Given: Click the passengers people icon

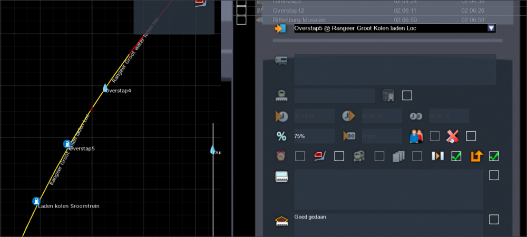Looking at the screenshot, I should point(417,136).
